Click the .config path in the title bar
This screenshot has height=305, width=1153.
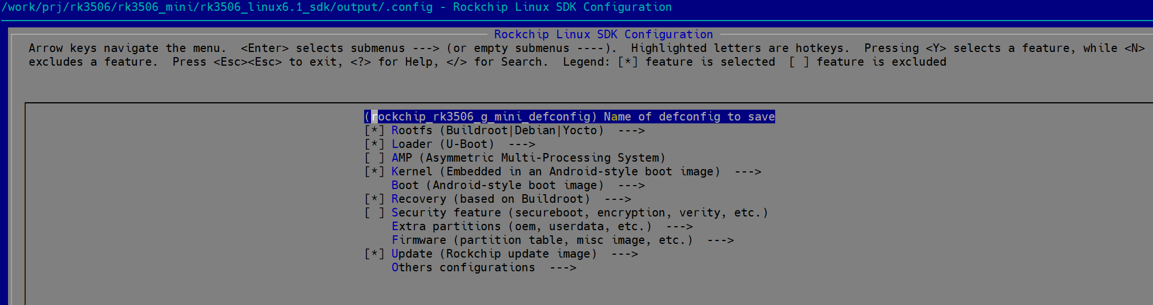point(217,7)
